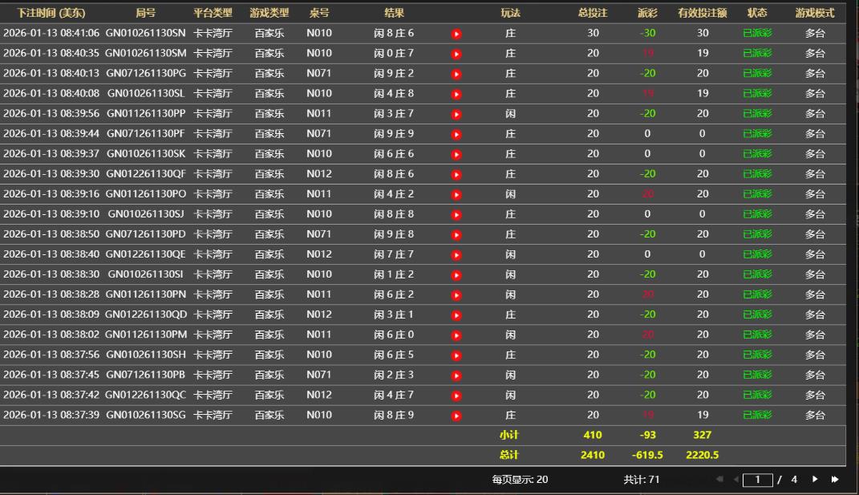Click the 每页显示: 20 page size setting
This screenshot has width=859, height=495.
[520, 480]
